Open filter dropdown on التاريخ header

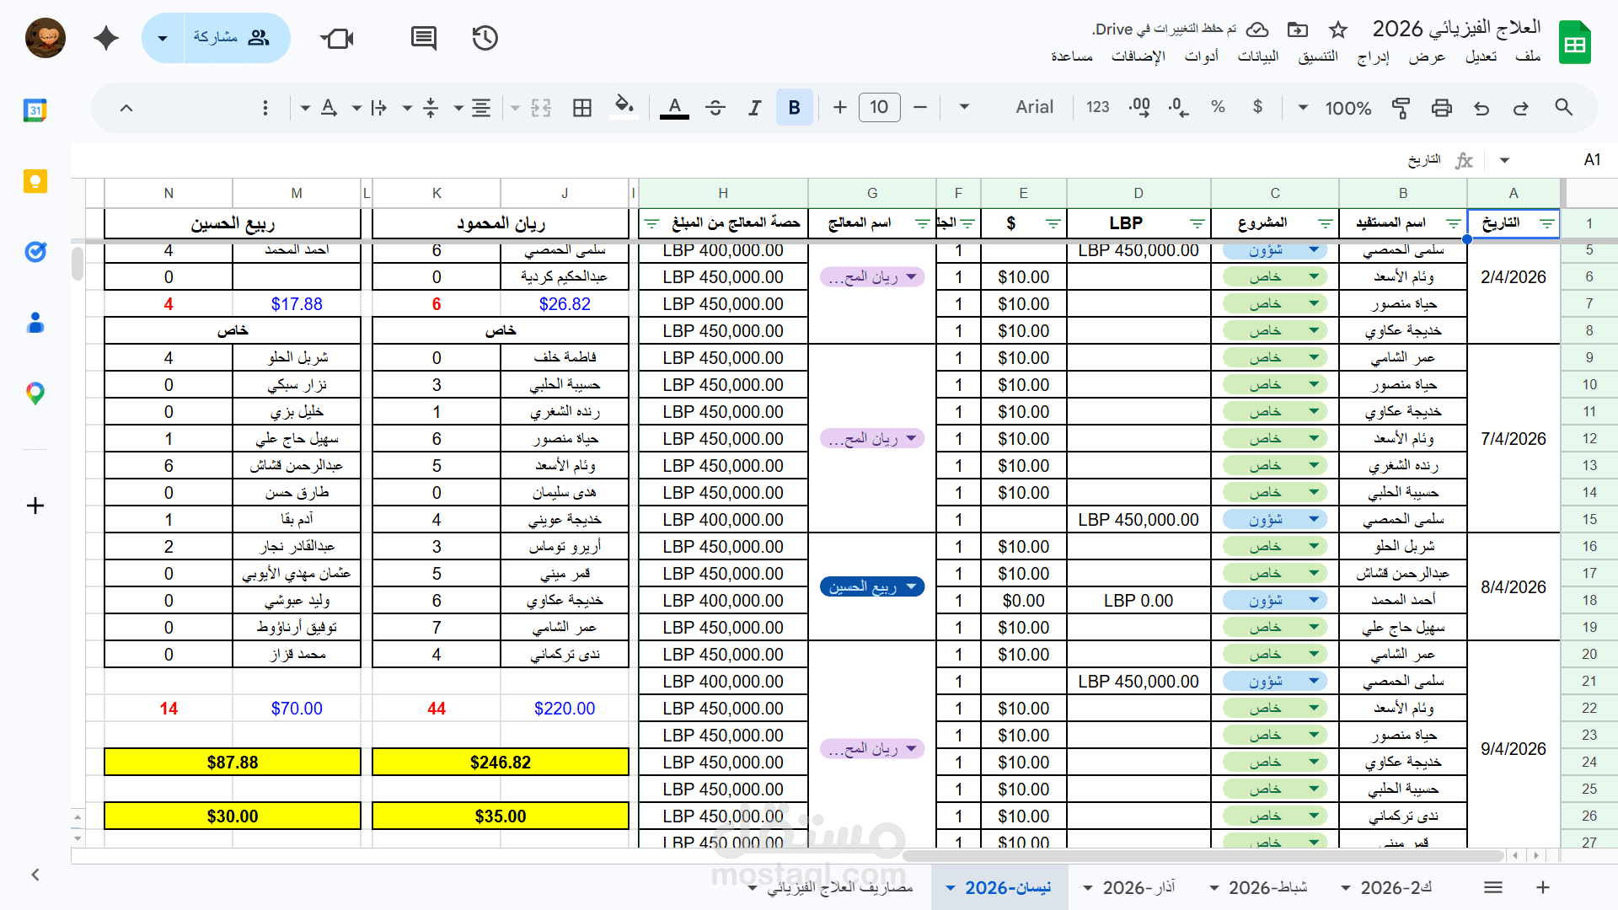click(x=1547, y=223)
